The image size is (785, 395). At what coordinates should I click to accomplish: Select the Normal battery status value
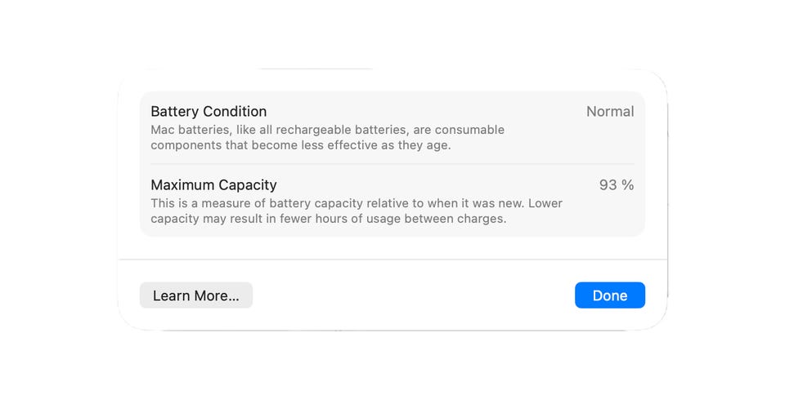[x=610, y=112]
